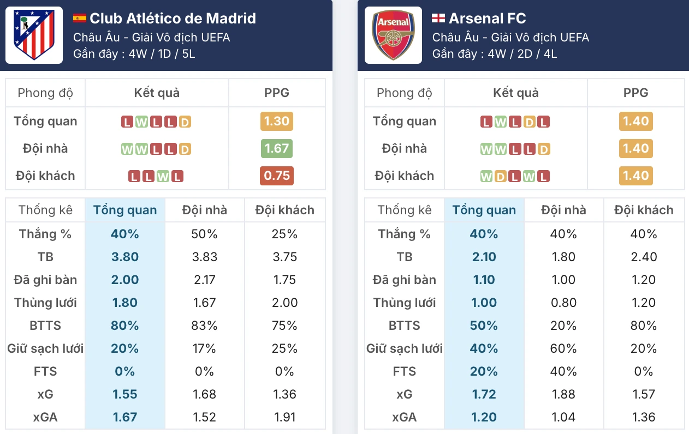
Task: Open Club Atlético de Madrid team page
Action: tap(174, 18)
